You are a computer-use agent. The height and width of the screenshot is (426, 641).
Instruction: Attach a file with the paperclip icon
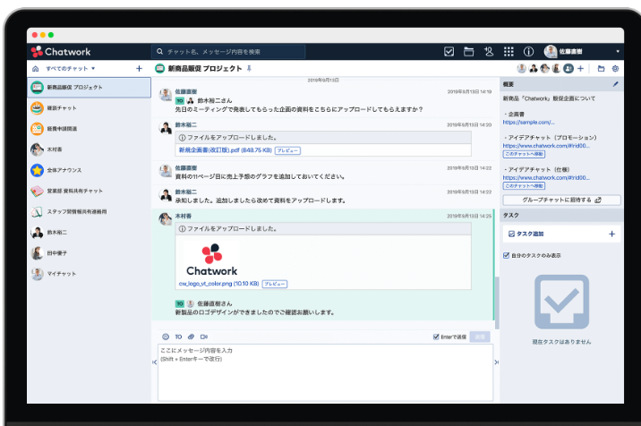191,337
